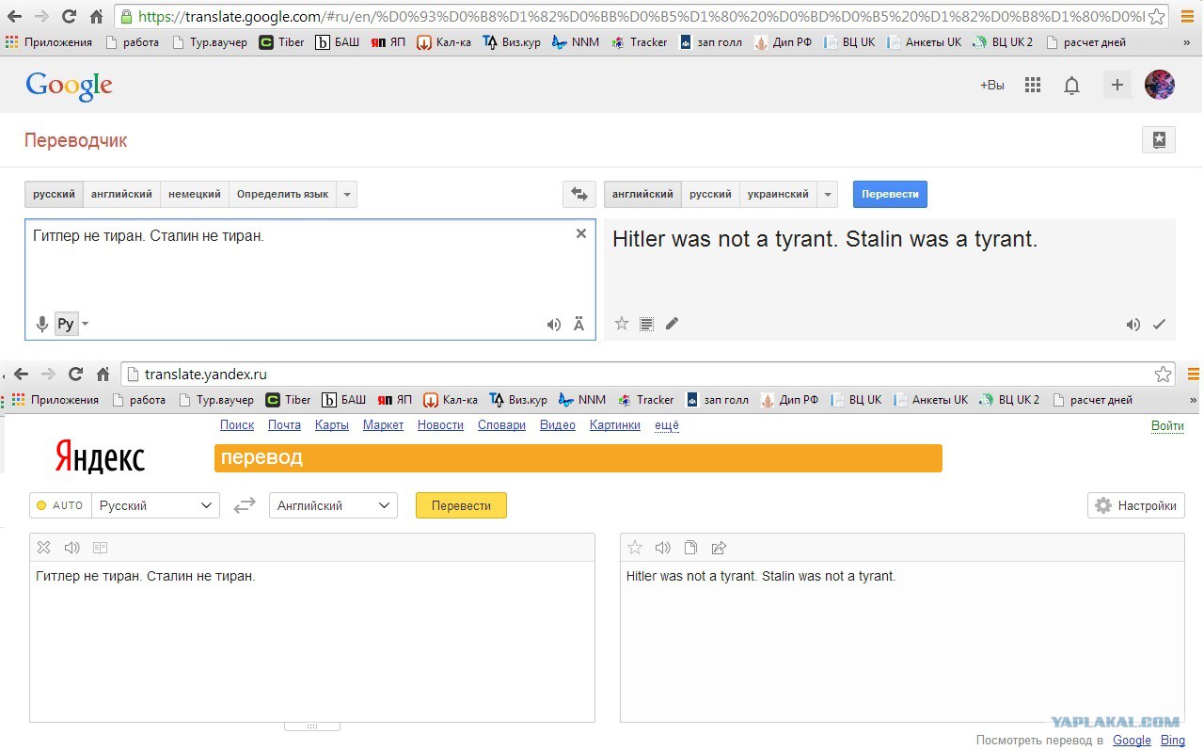Select немецкий as the source language
Screen dimensions: 1204x750
coord(195,195)
